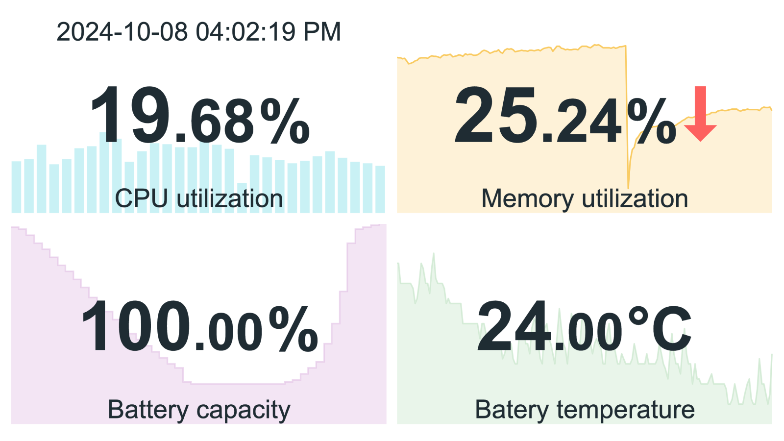Image resolution: width=784 pixels, height=441 pixels.
Task: Click the first bar of CPU chart
Action: point(16,187)
